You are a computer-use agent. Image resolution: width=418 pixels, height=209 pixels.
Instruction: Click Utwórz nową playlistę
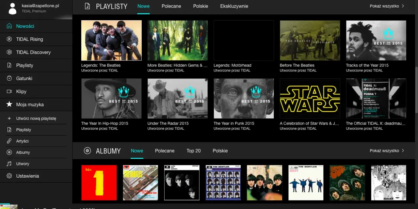tap(36, 119)
